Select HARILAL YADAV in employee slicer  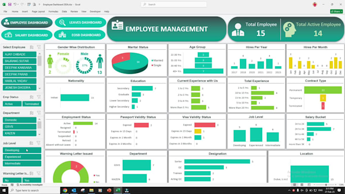(20, 81)
